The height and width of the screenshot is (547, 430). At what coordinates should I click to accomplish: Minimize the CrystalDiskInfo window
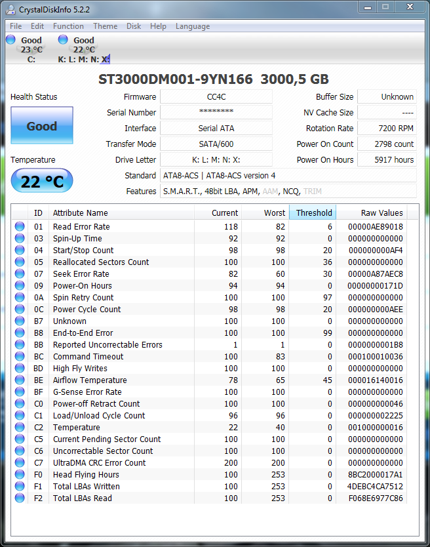point(368,7)
